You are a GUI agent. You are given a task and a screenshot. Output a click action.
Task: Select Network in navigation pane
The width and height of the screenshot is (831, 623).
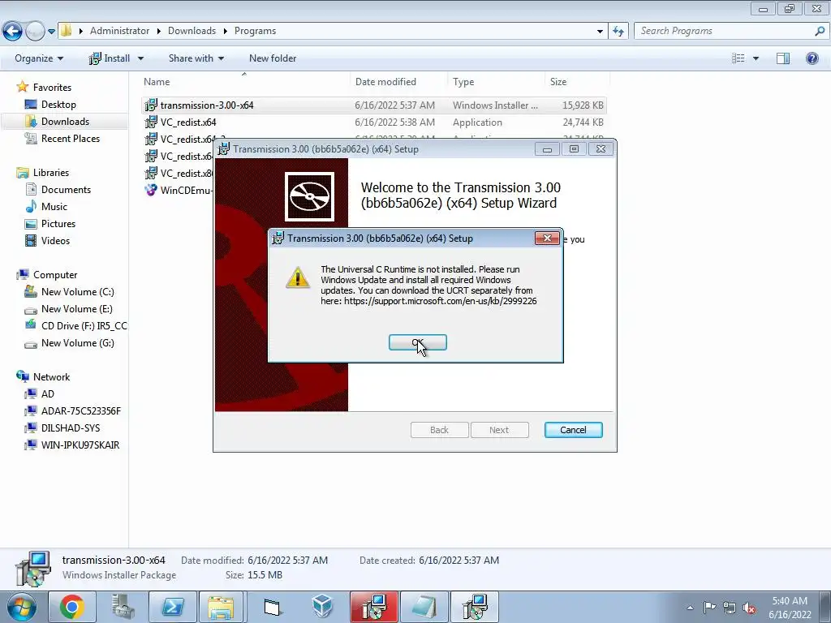coord(51,377)
